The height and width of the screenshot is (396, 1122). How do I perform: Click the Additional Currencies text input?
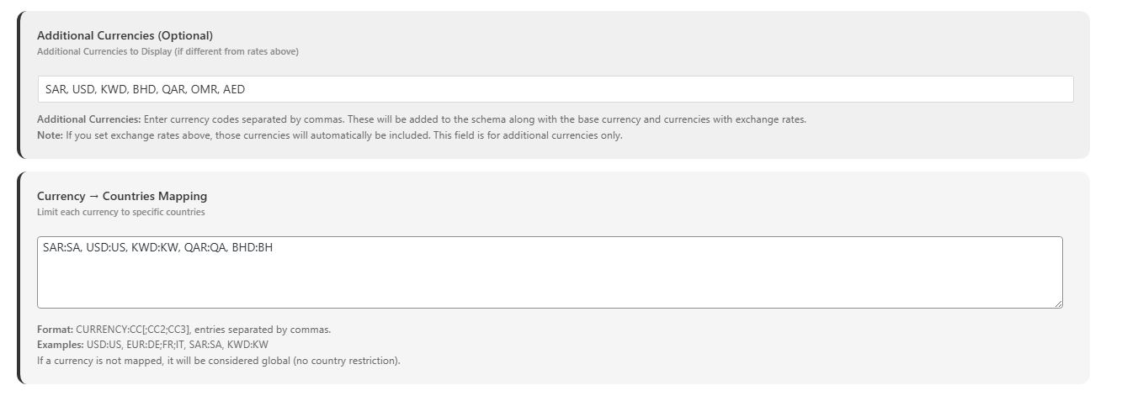(556, 89)
